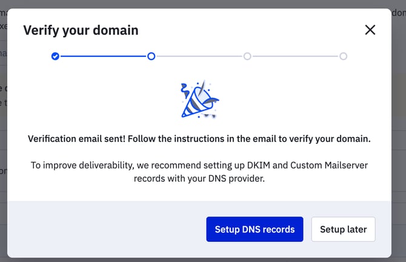406x262 pixels.
Task: Click the grey line between steps three and four
Action: pyautogui.click(x=295, y=56)
